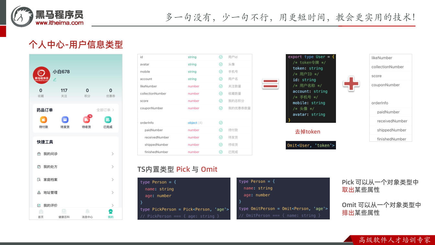Screen dimensions: 435x245
Task: Click the edit pencil under 小白678
Action: tap(55, 79)
